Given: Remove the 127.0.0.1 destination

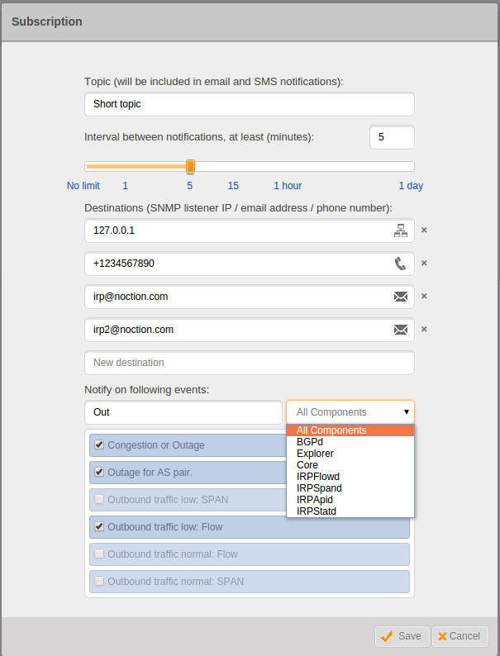Looking at the screenshot, I should (424, 231).
